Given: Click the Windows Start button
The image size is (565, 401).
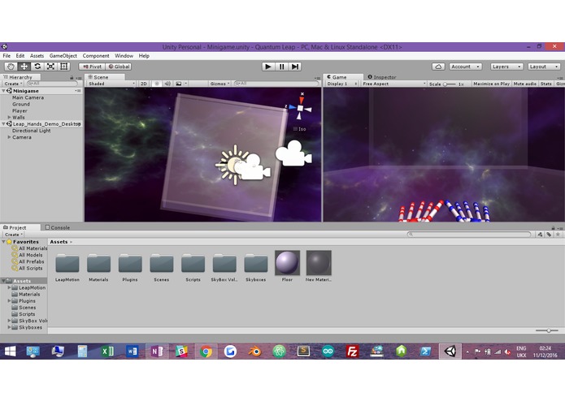Looking at the screenshot, I should click(x=10, y=351).
